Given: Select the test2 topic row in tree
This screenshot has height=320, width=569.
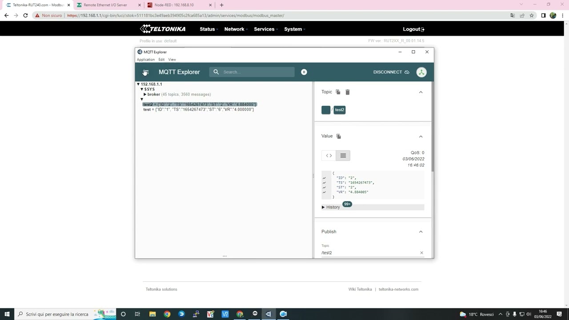Looking at the screenshot, I should [x=200, y=104].
